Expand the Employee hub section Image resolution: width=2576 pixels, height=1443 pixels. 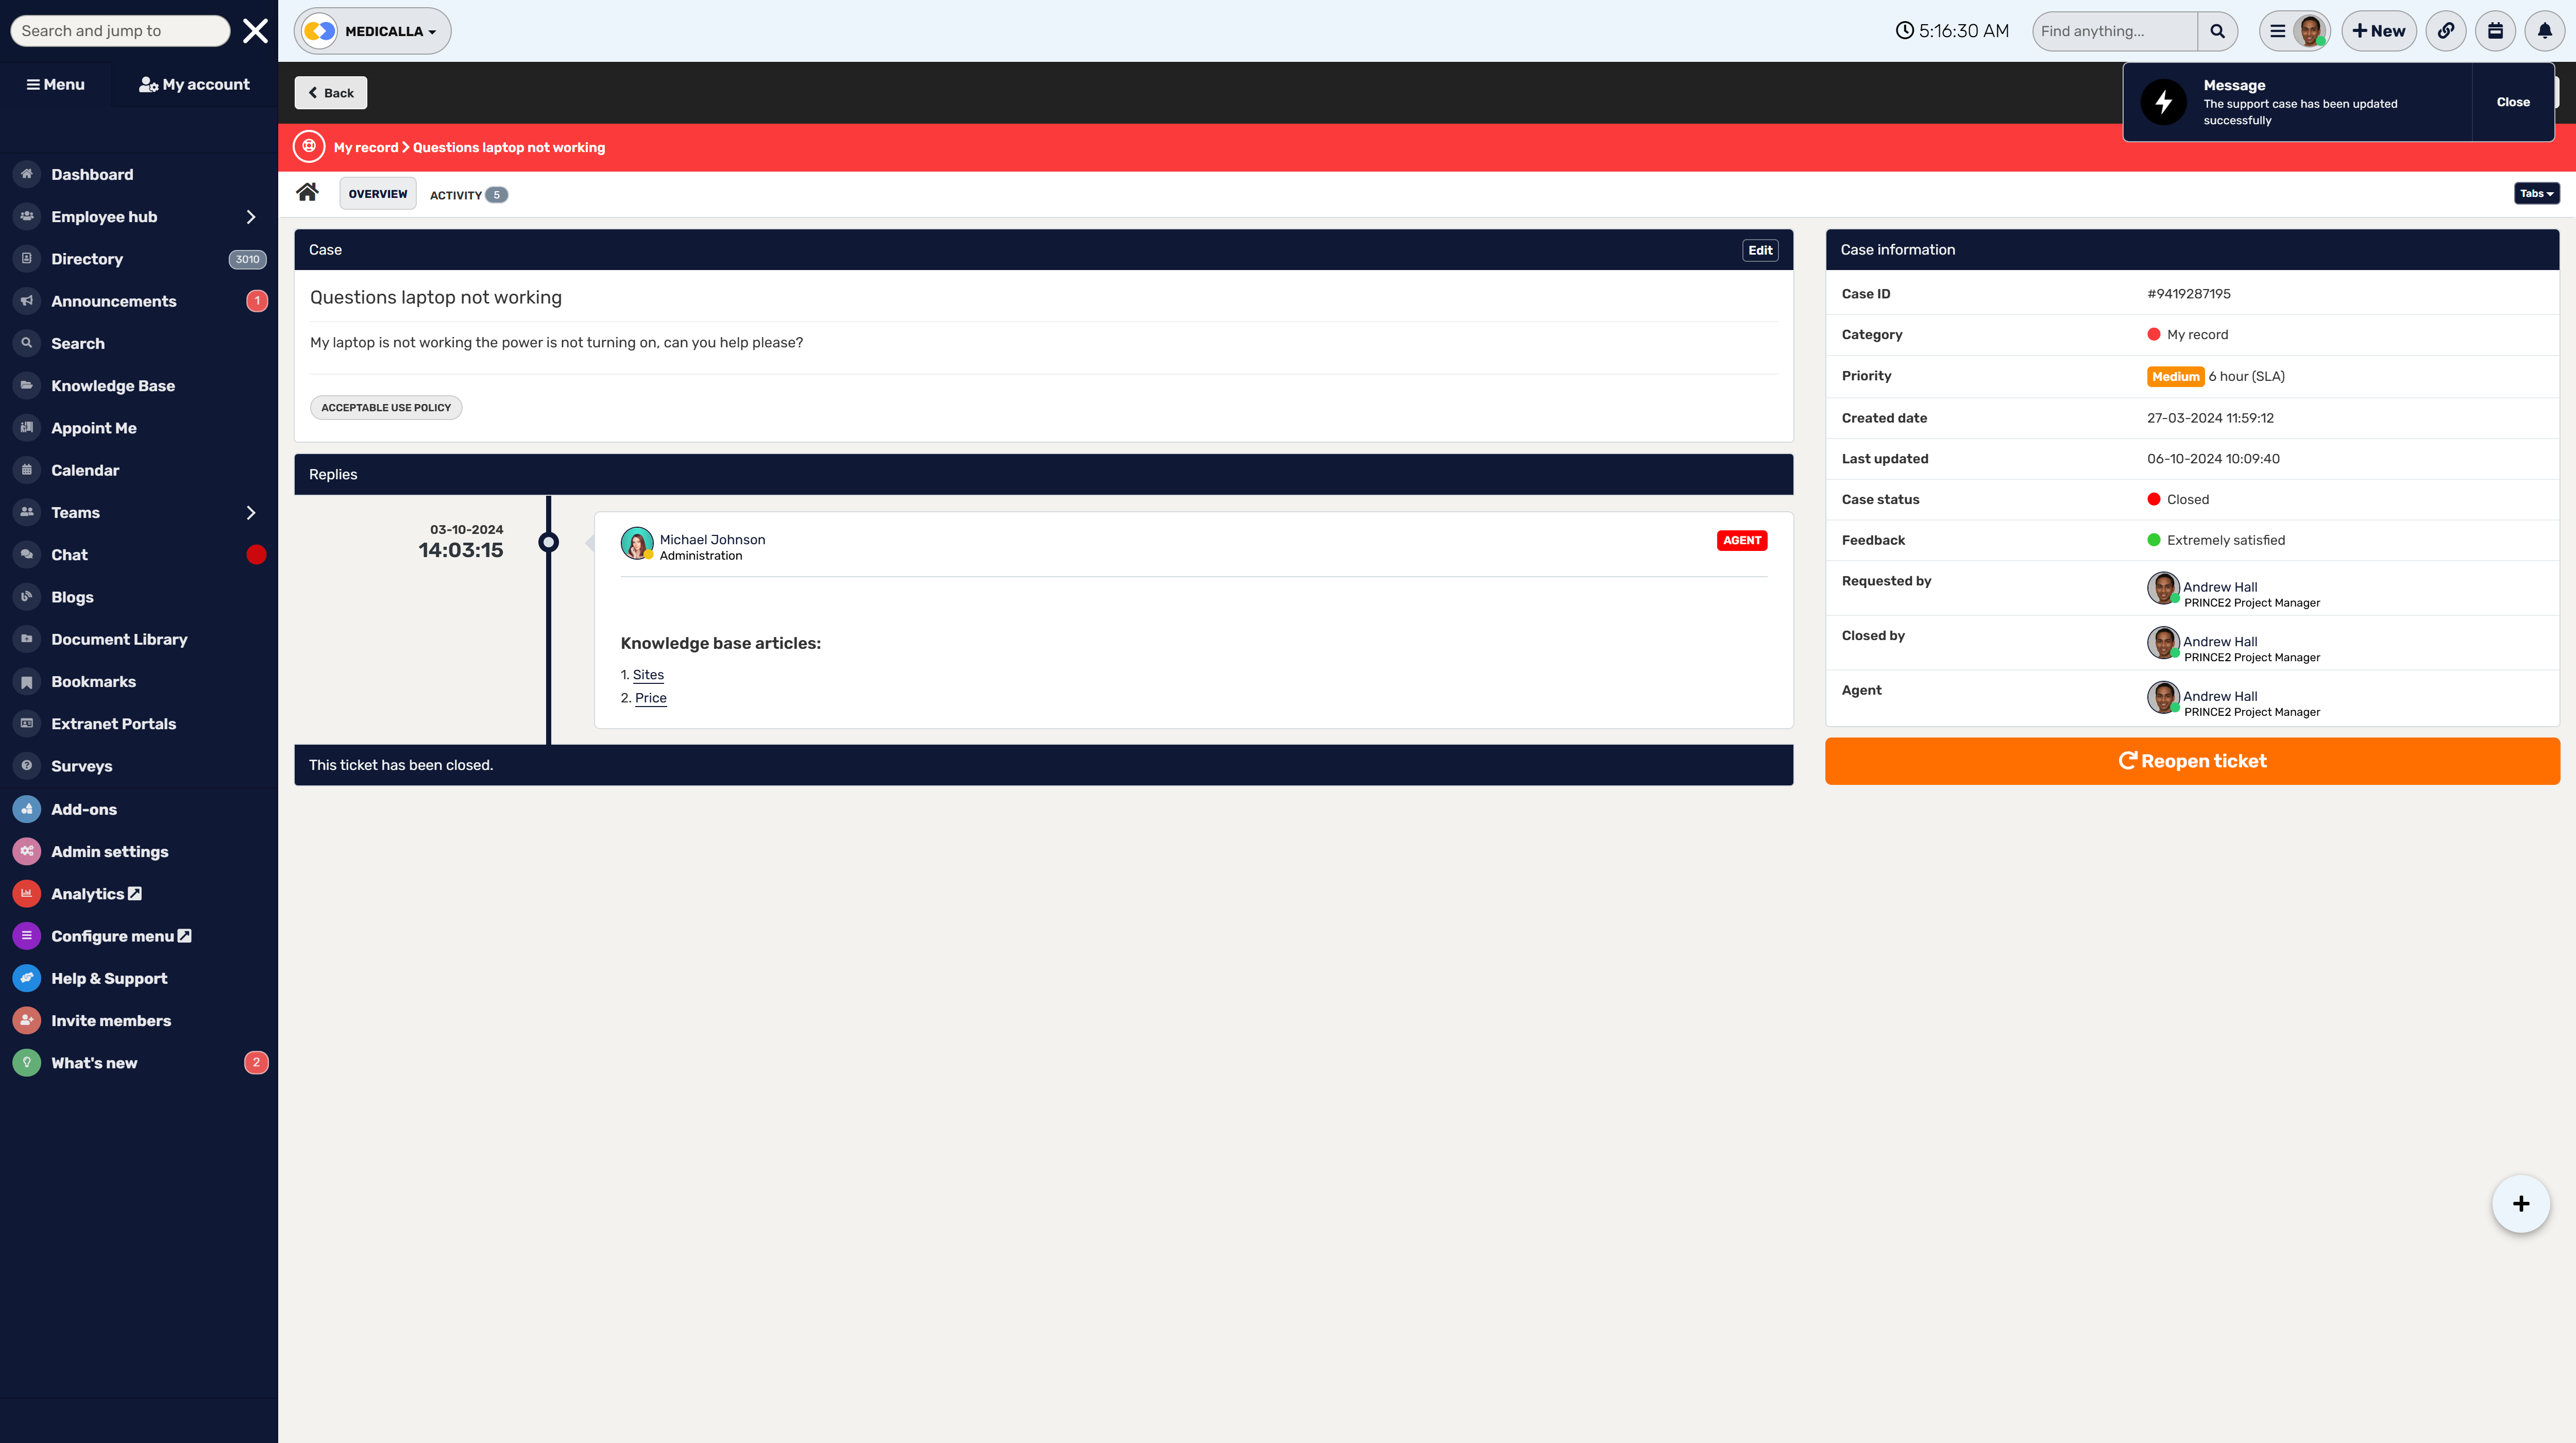click(250, 216)
